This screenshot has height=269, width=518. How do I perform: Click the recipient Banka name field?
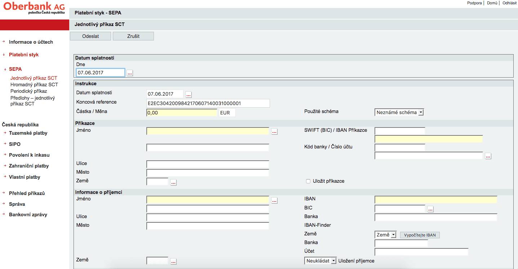(436, 217)
